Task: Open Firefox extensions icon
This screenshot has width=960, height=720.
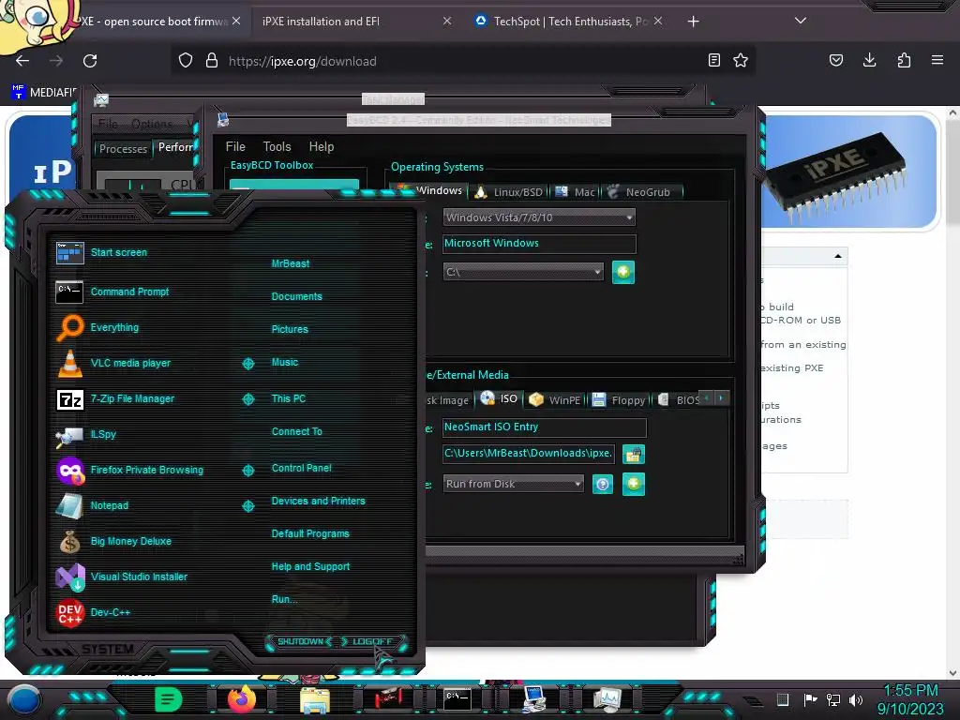Action: pyautogui.click(x=904, y=61)
